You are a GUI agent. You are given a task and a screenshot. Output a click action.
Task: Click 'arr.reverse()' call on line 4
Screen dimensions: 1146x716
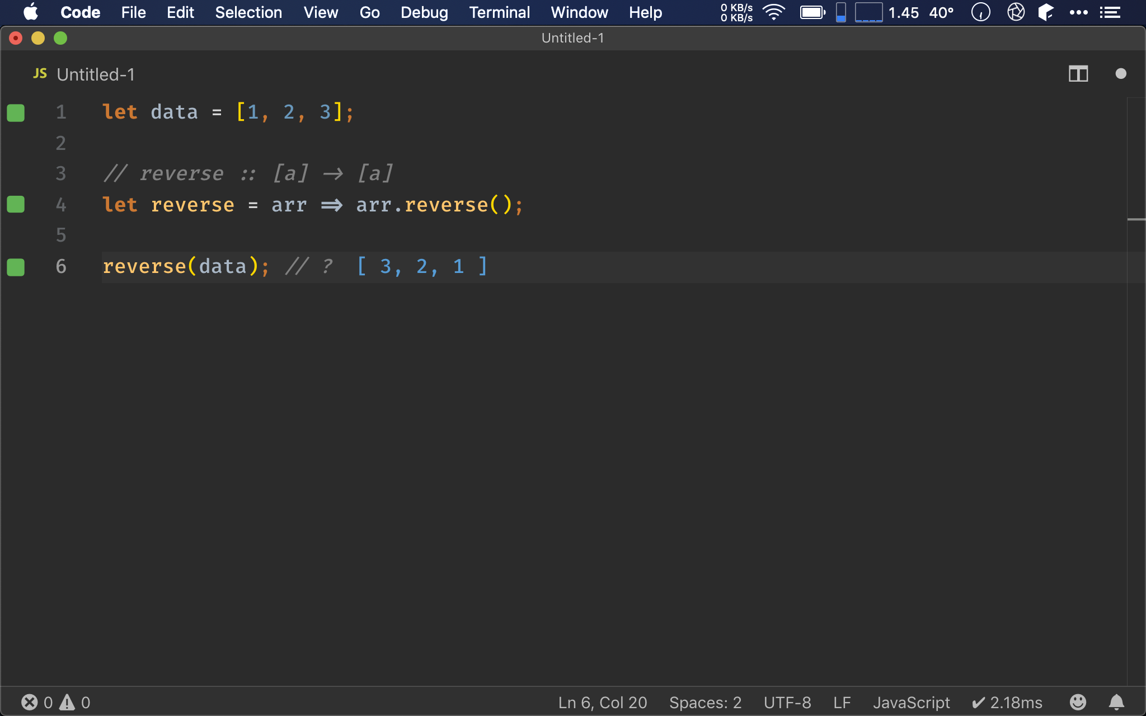click(x=440, y=205)
